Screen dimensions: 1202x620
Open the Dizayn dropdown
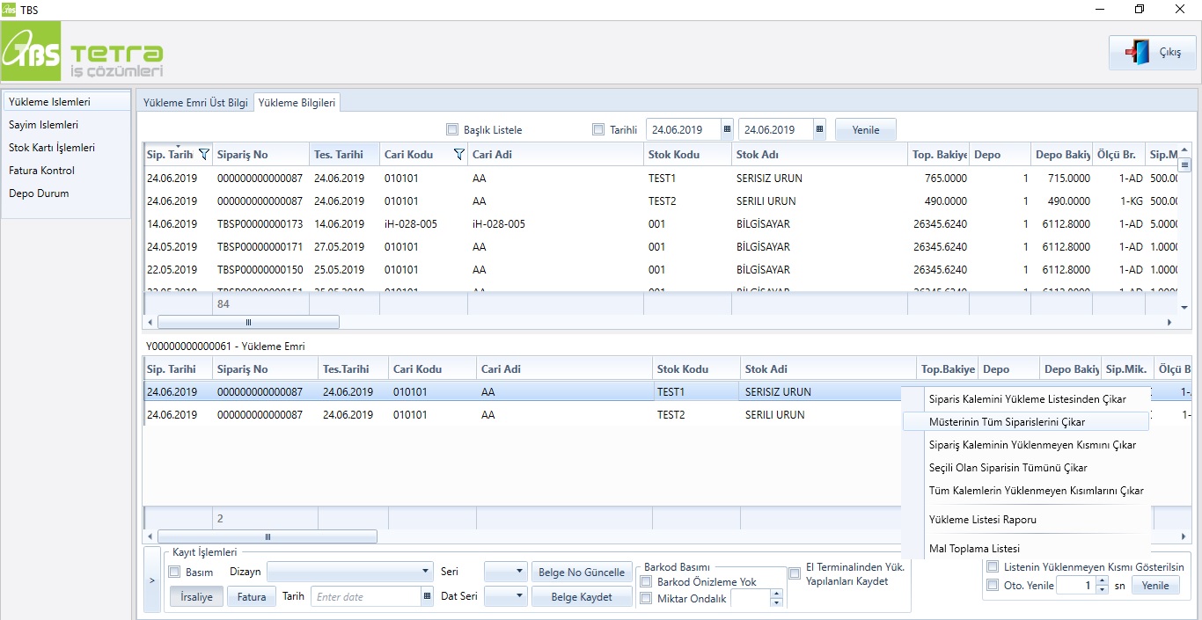click(426, 572)
